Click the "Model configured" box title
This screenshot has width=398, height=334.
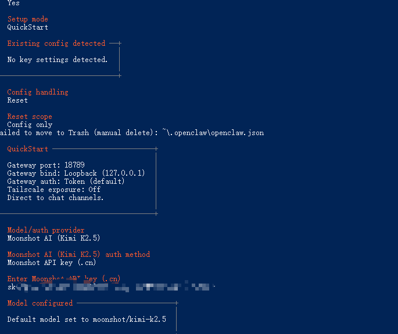coord(40,303)
